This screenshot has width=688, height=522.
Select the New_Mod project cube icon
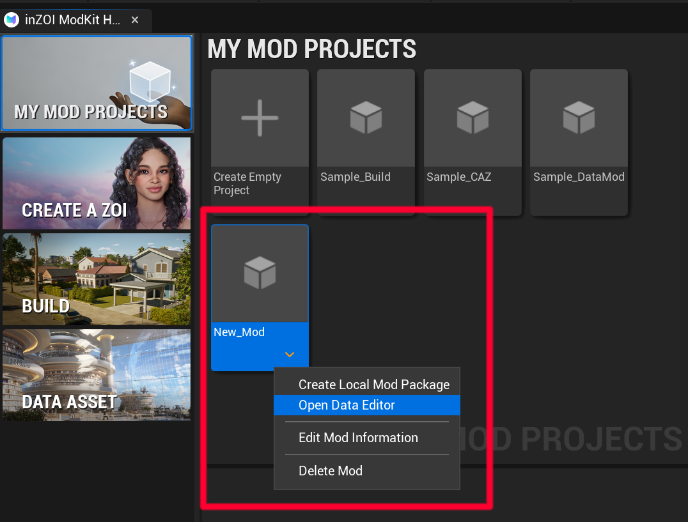260,273
